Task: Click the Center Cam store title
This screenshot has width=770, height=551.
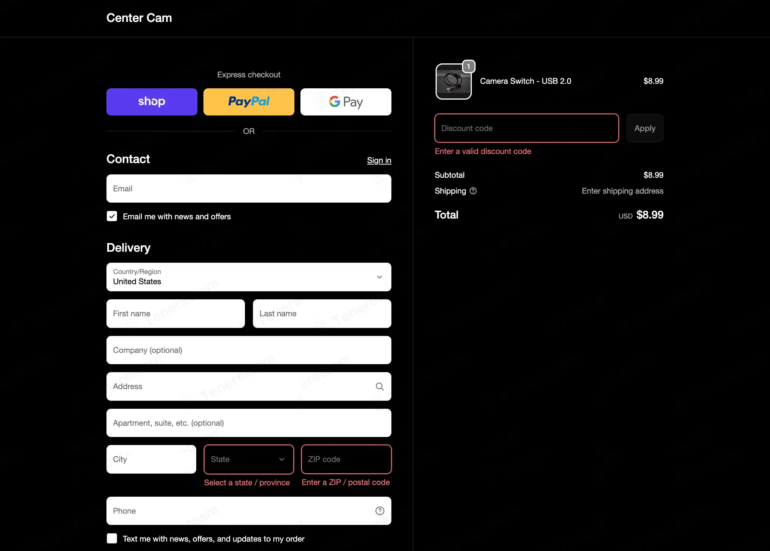Action: [139, 18]
